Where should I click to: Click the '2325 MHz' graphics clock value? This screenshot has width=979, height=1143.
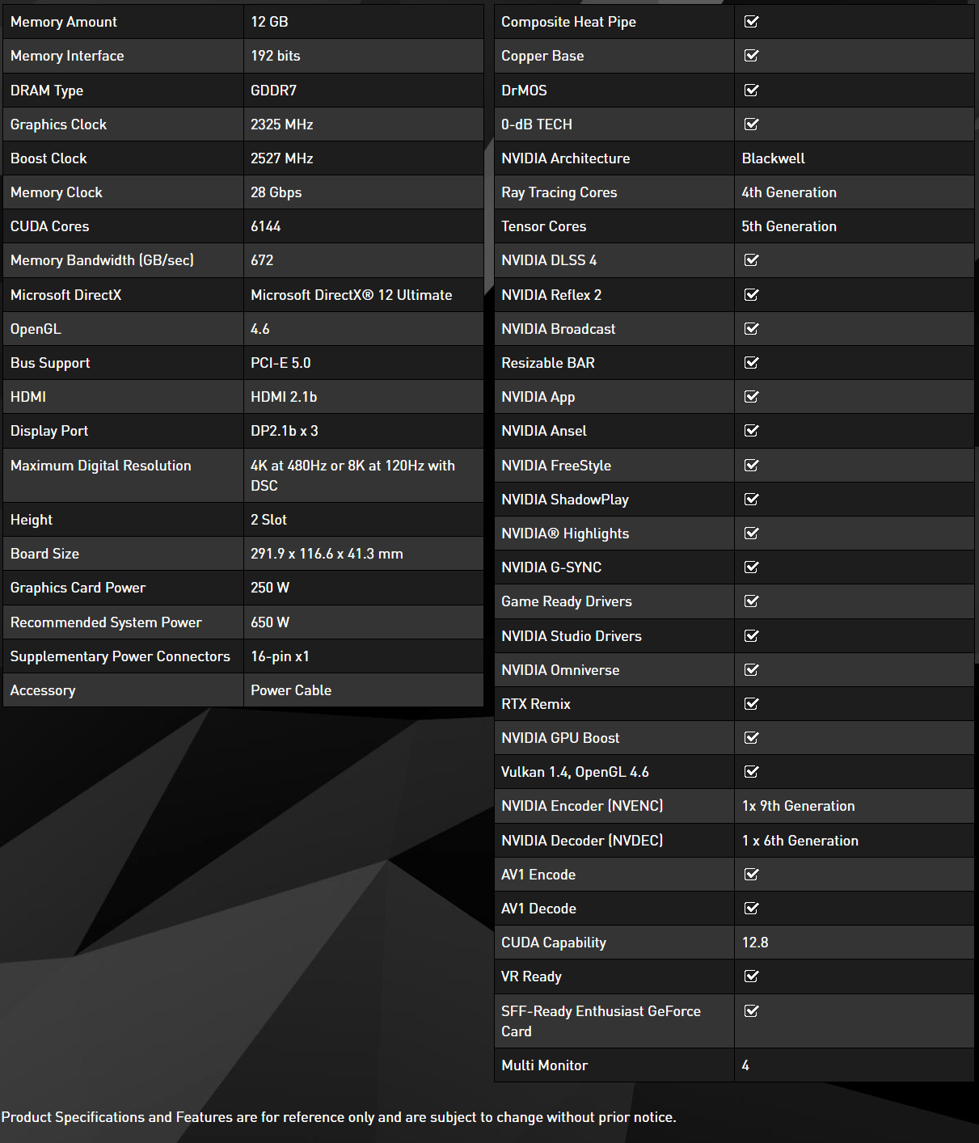[x=281, y=124]
